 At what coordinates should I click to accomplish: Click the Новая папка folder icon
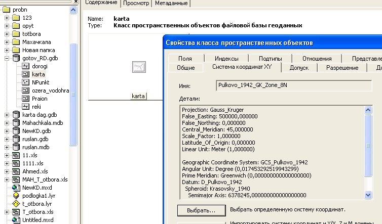coord(16,50)
